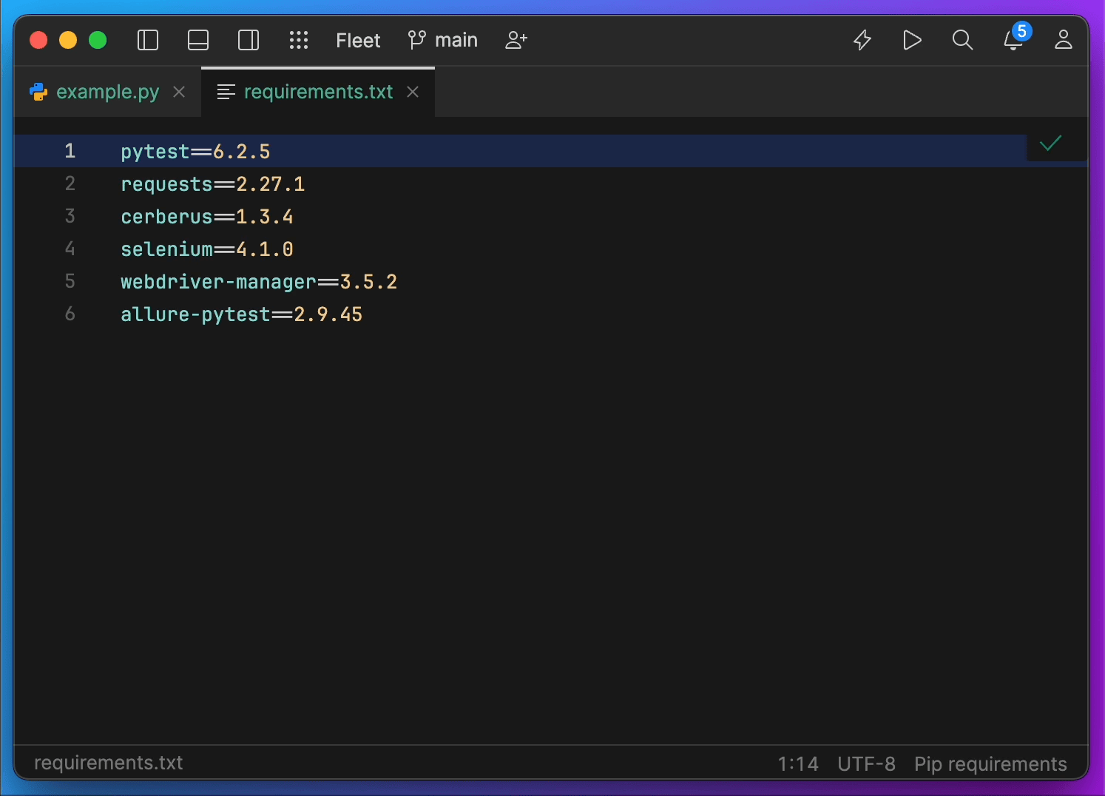Close the example.py tab

click(179, 92)
